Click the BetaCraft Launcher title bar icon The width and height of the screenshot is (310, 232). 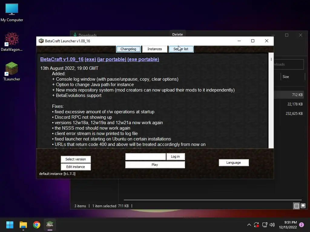click(41, 41)
